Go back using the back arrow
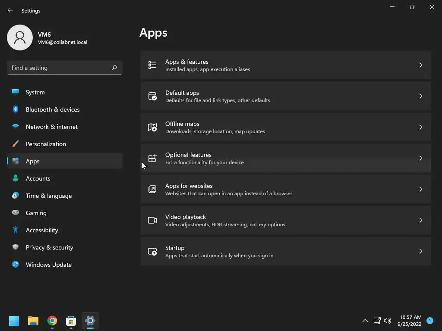 click(10, 10)
